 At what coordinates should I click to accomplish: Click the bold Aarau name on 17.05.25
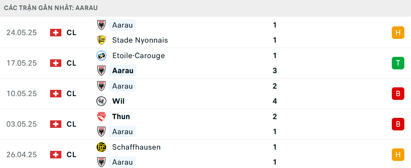coord(123,71)
